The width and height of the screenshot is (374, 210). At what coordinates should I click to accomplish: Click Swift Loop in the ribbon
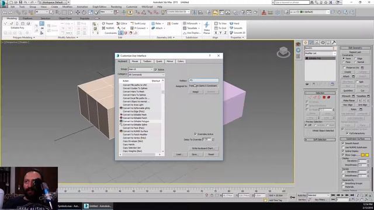[138, 23]
